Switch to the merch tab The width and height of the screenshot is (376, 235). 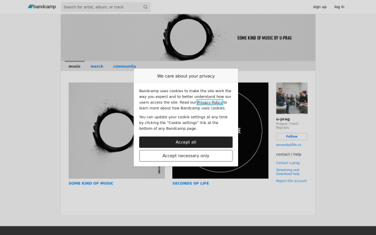(97, 66)
